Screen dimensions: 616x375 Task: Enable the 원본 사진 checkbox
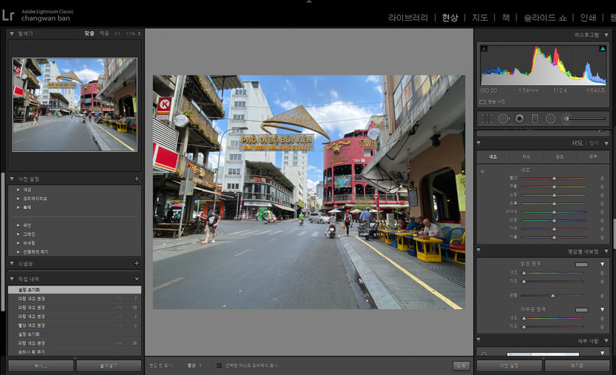[x=482, y=102]
